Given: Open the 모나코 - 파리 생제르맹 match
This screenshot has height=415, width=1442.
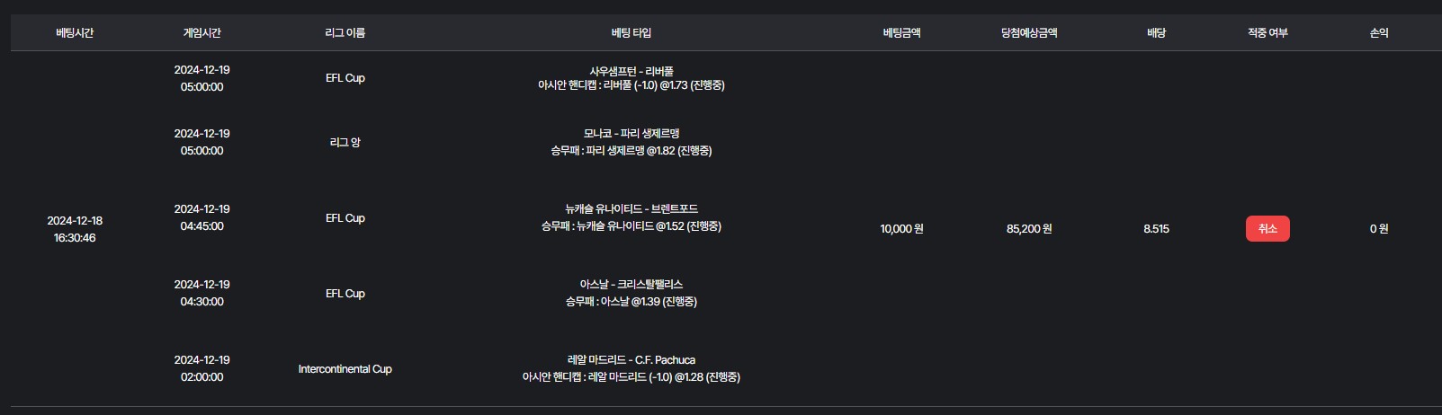Looking at the screenshot, I should 631,134.
